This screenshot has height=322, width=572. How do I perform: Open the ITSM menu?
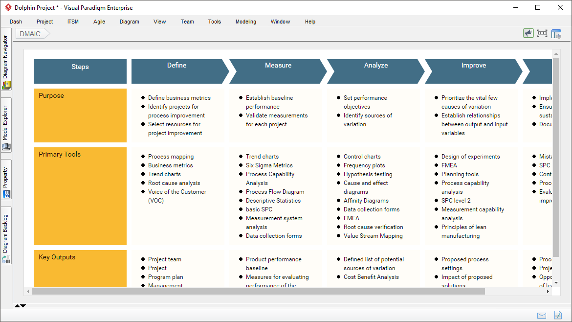pyautogui.click(x=73, y=22)
